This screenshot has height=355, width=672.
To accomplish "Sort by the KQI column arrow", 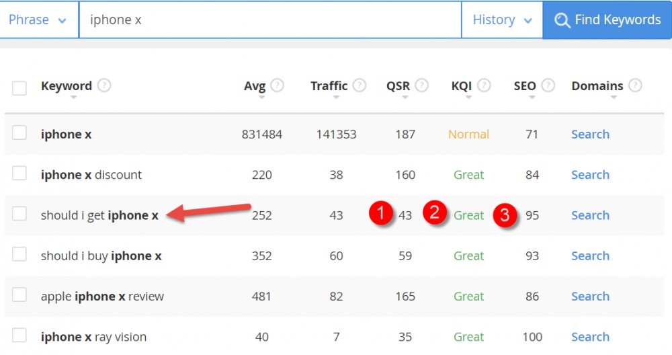I will point(468,97).
